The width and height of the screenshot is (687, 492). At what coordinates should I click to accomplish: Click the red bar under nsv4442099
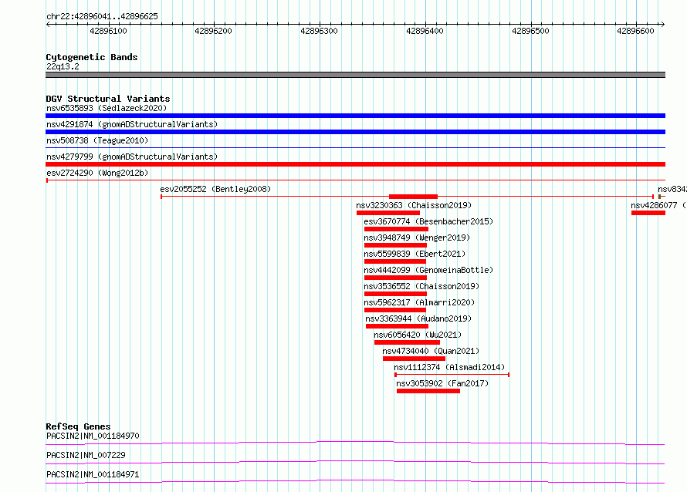395,278
